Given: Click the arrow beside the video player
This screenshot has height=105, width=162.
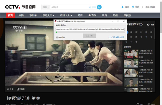Looking at the screenshot, I should (x=122, y=53).
